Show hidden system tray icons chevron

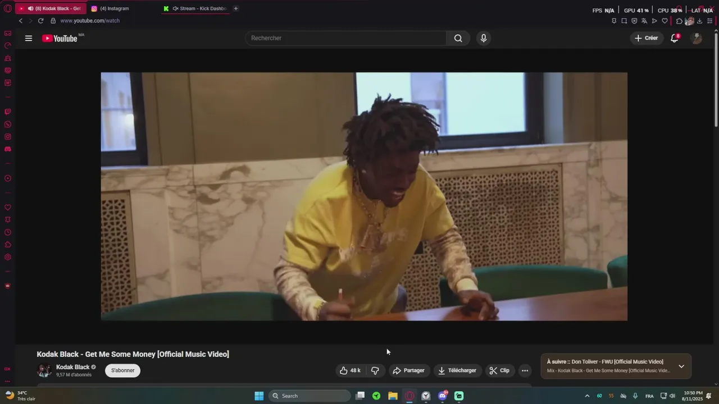(x=587, y=396)
